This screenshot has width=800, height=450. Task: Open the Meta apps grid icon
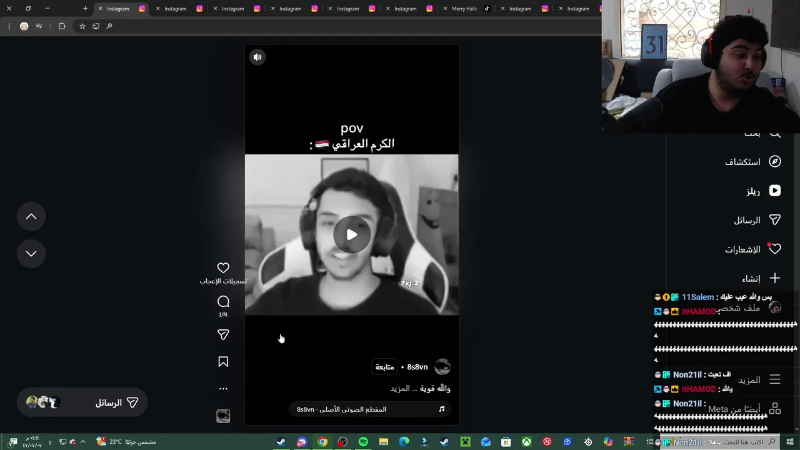[x=775, y=409]
